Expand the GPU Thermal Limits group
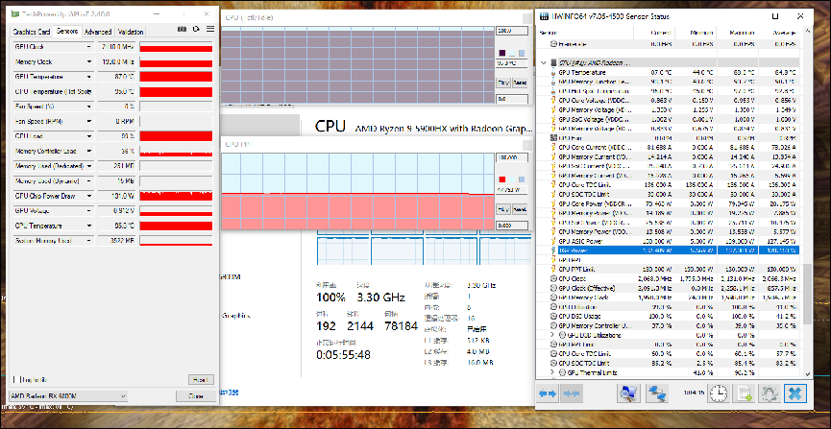The width and height of the screenshot is (831, 429). pos(544,371)
